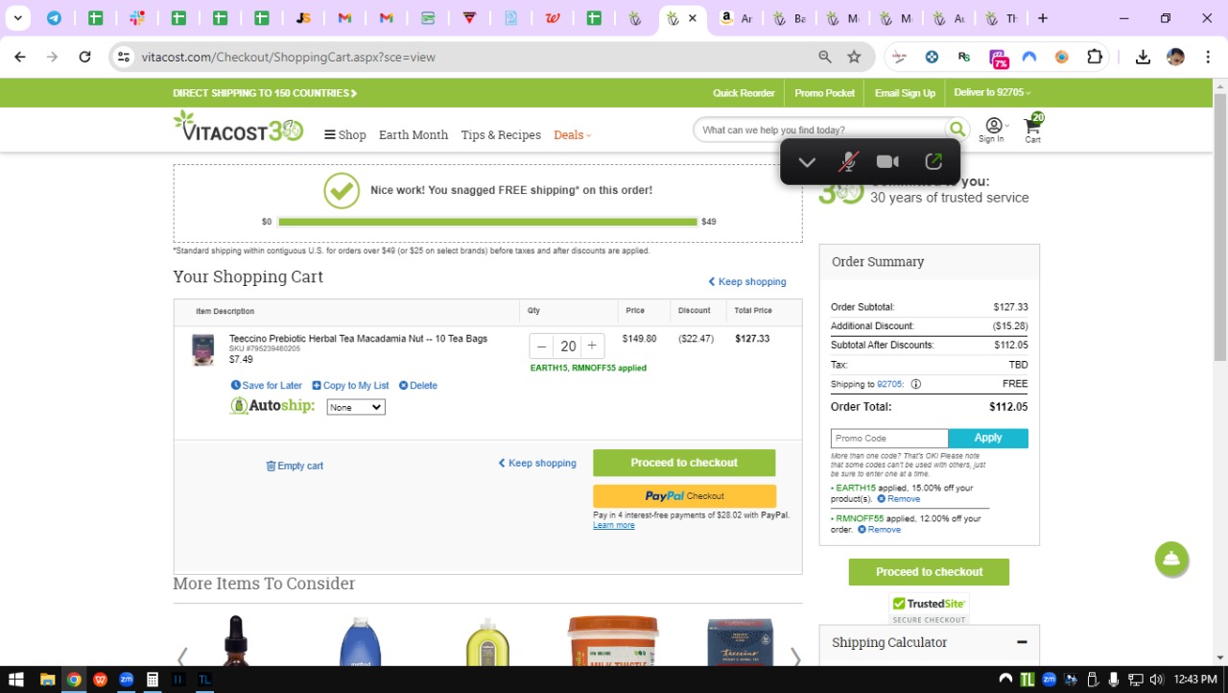Save the Teeccino tea for later
1228x693 pixels.
click(x=267, y=386)
